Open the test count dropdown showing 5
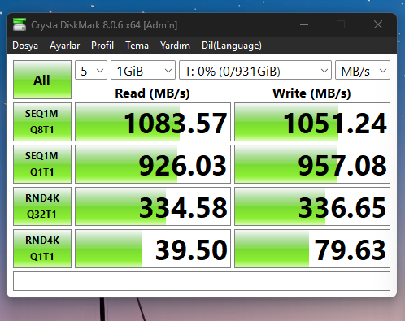The height and width of the screenshot is (321, 405). [x=91, y=70]
